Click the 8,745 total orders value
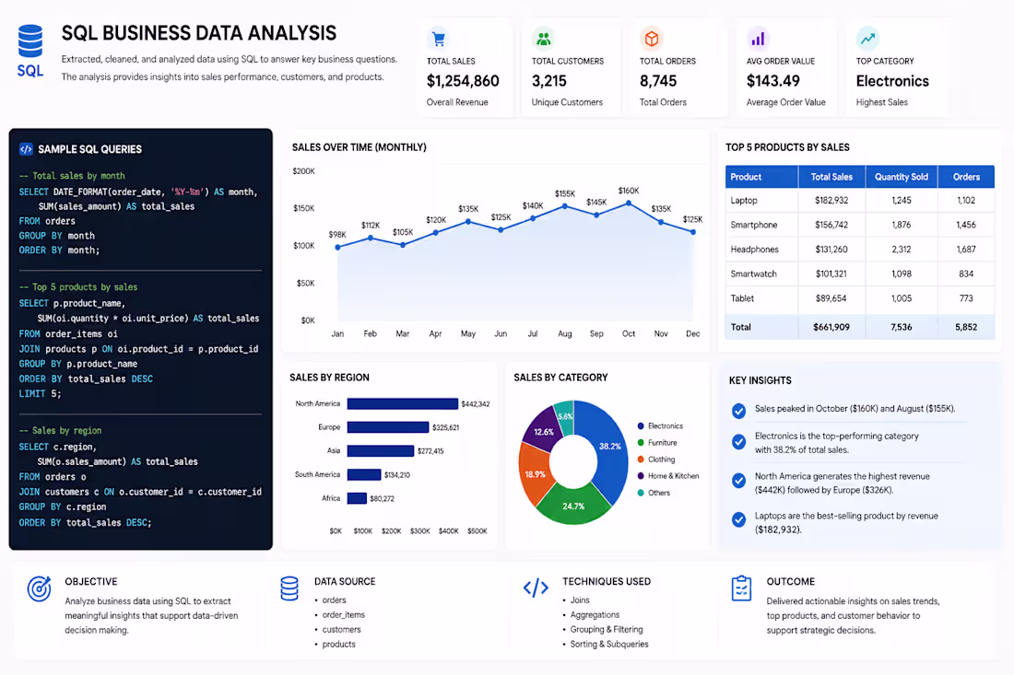The height and width of the screenshot is (675, 1014). (x=658, y=81)
